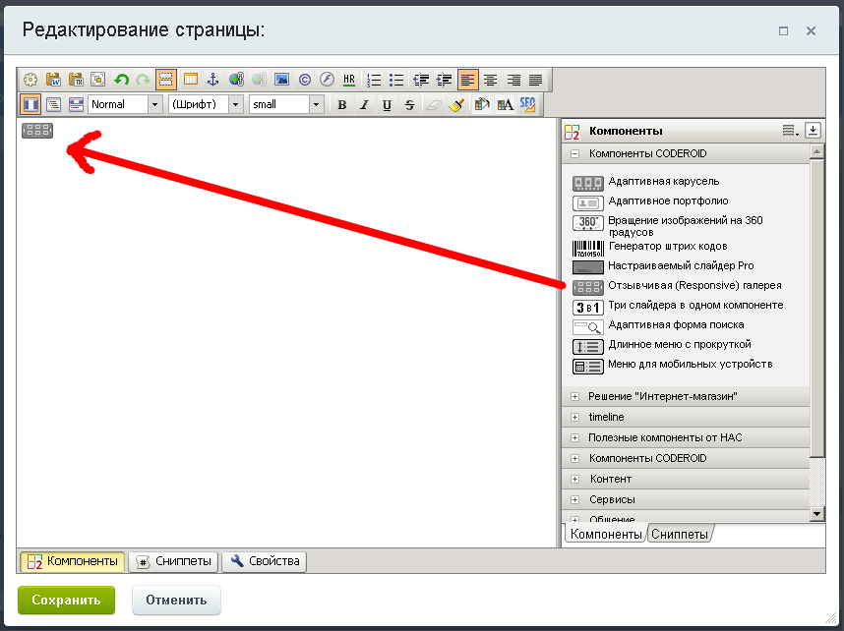This screenshot has width=844, height=631.
Task: Enable center text alignment
Action: (490, 80)
